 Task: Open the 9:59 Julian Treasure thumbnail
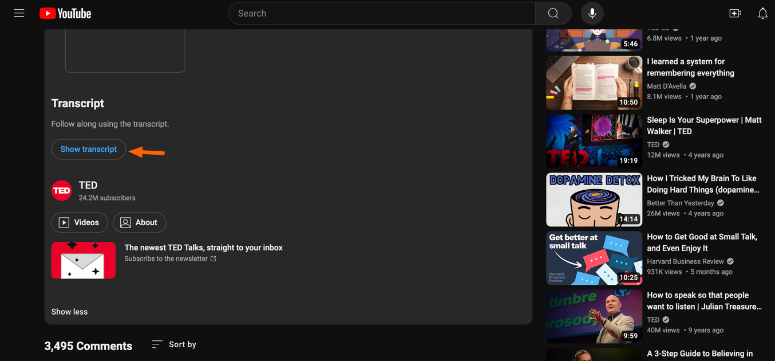594,317
